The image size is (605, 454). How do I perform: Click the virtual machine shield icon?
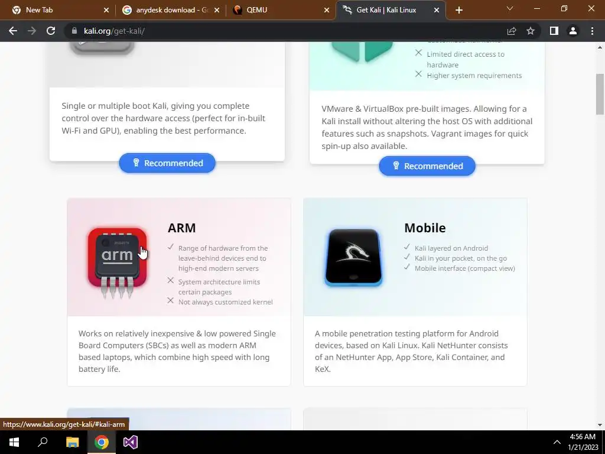click(x=362, y=52)
